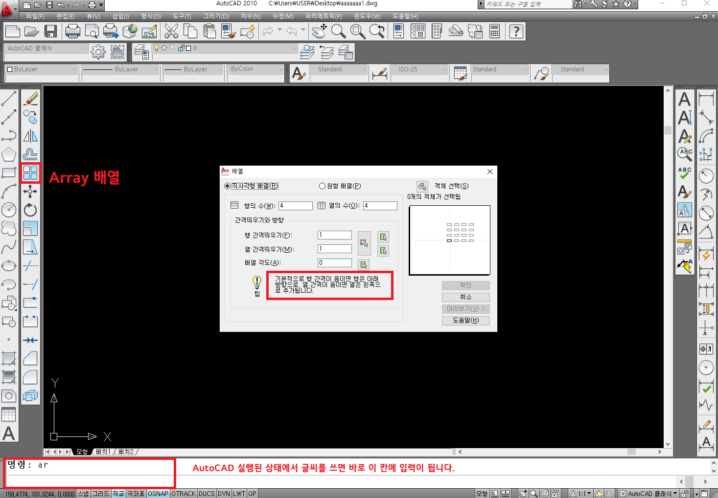Pick column offset with its button
The height and width of the screenshot is (498, 718).
click(383, 251)
